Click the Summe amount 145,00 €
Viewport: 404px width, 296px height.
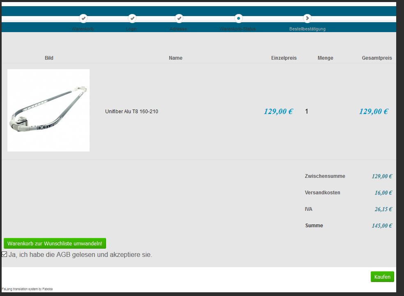(382, 226)
